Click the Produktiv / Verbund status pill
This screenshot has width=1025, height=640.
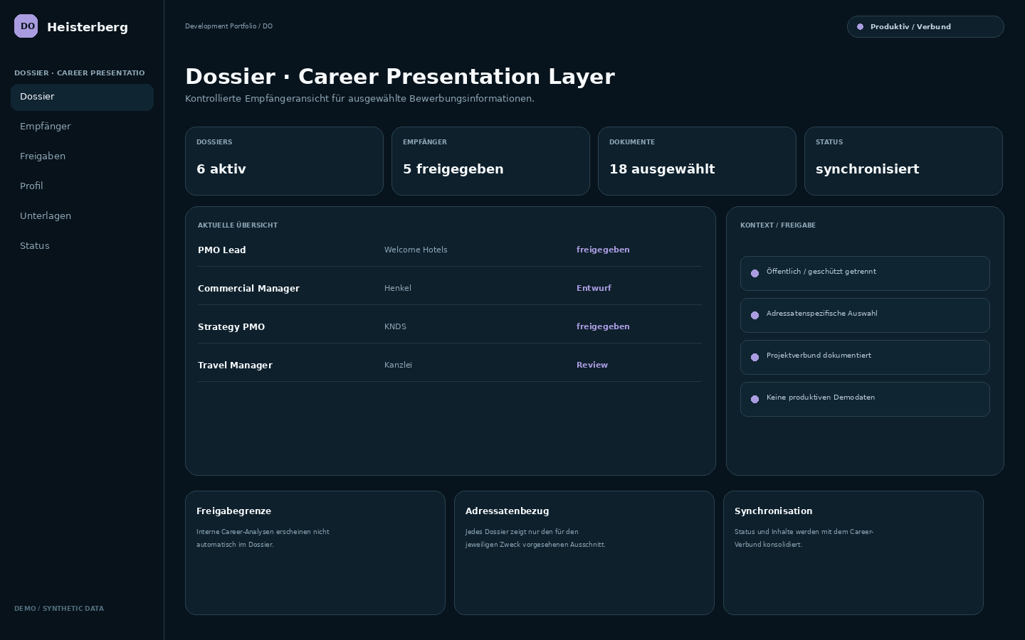[x=925, y=26]
